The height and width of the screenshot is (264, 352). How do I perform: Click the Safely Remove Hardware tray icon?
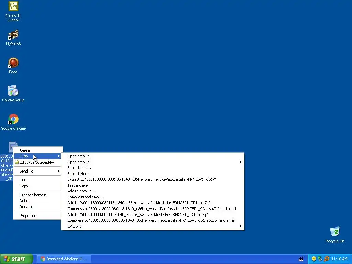320,259
